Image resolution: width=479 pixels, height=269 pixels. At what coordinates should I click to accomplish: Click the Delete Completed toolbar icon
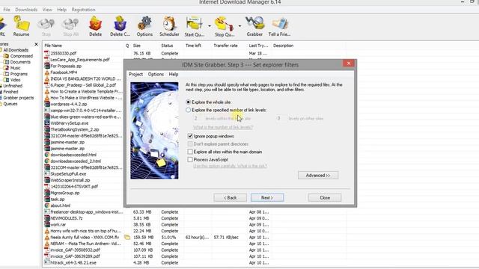[x=120, y=26]
